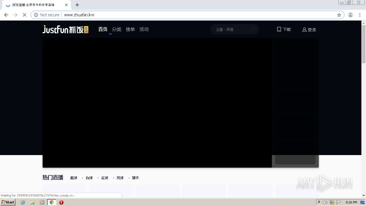Filter hot streams by 聊天
Image resolution: width=366 pixels, height=206 pixels.
point(136,178)
